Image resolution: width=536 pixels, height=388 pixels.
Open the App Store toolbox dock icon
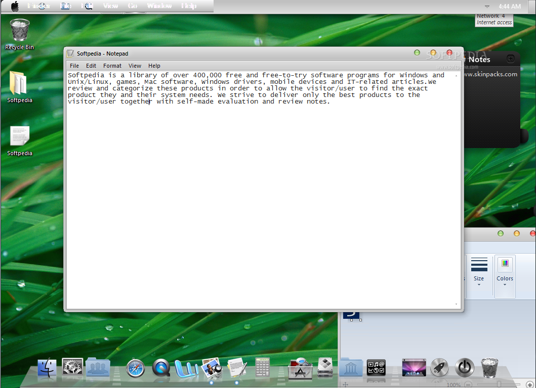click(300, 368)
